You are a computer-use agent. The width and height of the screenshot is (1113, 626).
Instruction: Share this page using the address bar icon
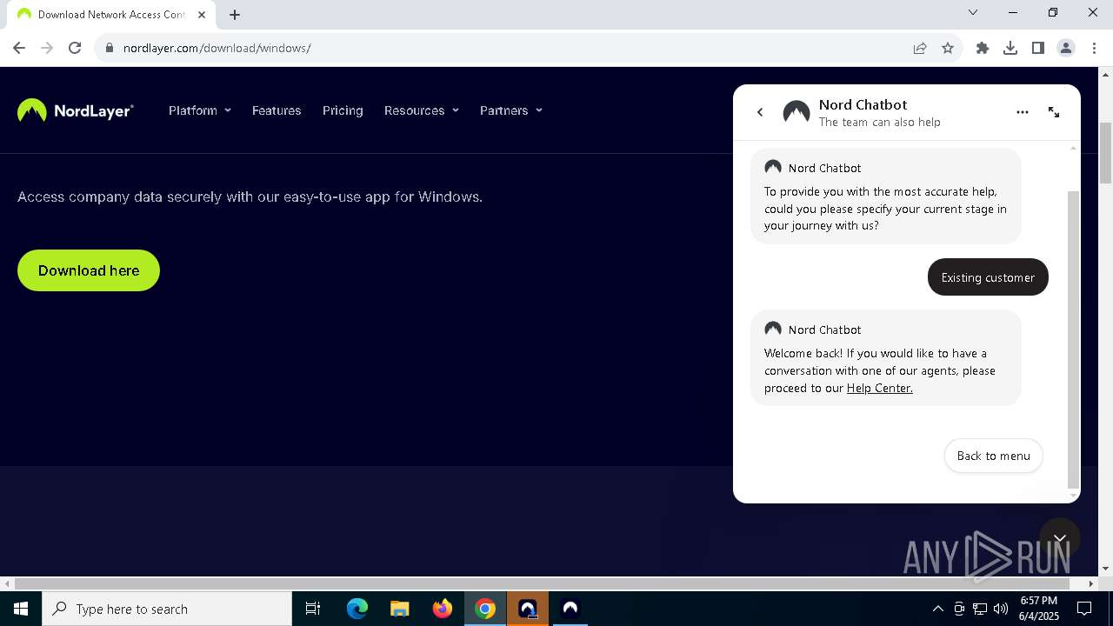920,48
